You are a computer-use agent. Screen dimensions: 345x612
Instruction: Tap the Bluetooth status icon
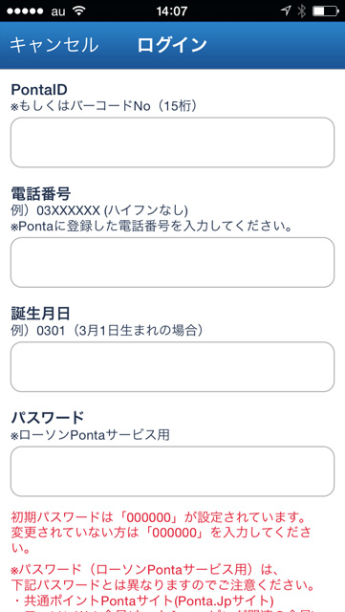point(301,11)
